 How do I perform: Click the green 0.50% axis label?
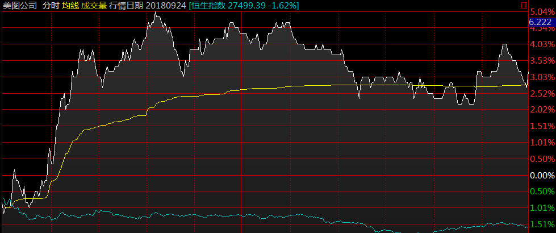click(x=542, y=192)
